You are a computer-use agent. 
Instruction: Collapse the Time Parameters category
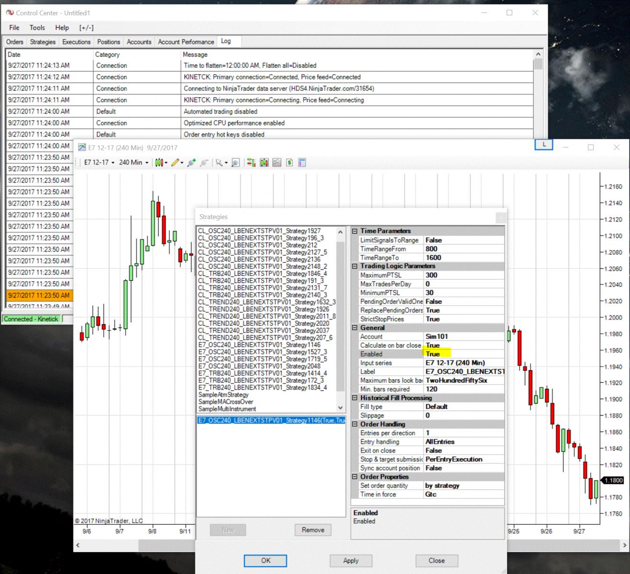click(355, 231)
